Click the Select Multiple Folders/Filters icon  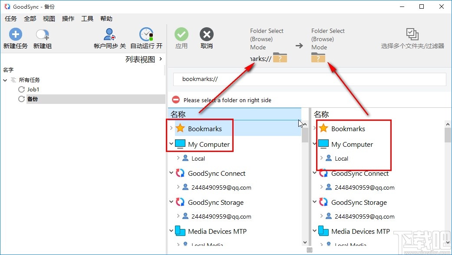tap(412, 34)
